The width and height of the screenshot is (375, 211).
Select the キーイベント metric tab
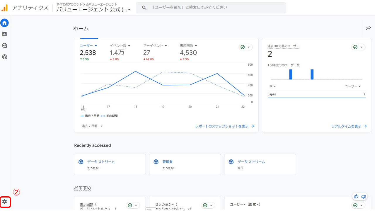pos(155,46)
